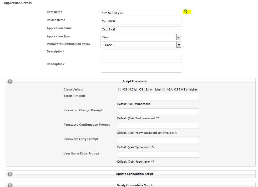The image size is (258, 187).
Task: Focus the Application Name field
Action: point(141,29)
